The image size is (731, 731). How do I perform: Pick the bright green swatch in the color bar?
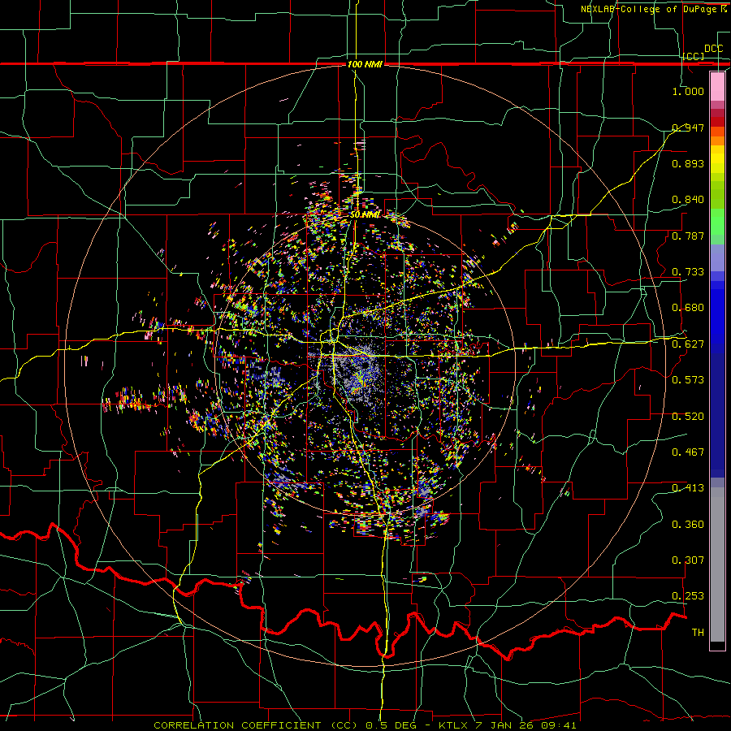point(717,223)
